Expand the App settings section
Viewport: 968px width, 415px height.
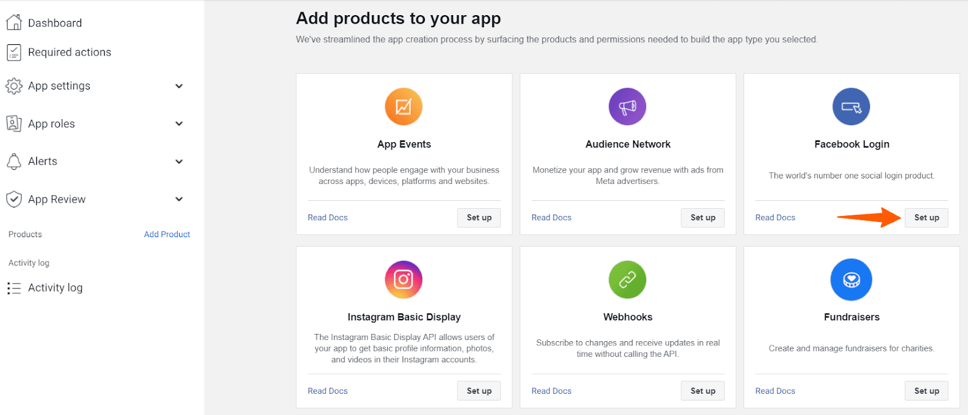(x=179, y=85)
